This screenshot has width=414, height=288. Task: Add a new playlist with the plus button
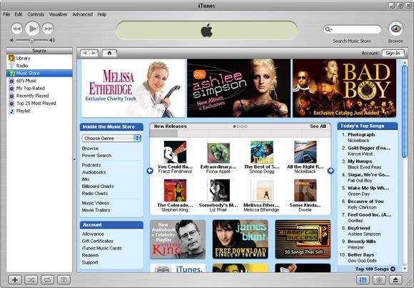tap(15, 280)
